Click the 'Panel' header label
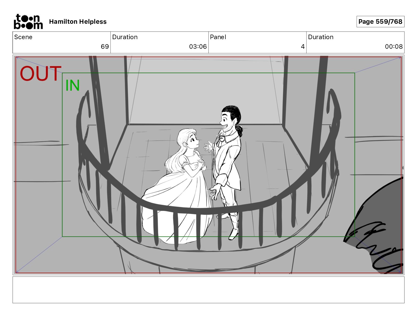Viewport: 417px width, 322px height. click(x=218, y=37)
